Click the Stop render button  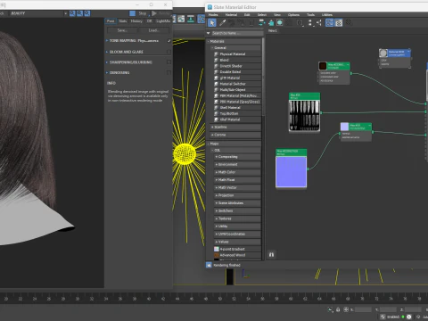pos(143,13)
